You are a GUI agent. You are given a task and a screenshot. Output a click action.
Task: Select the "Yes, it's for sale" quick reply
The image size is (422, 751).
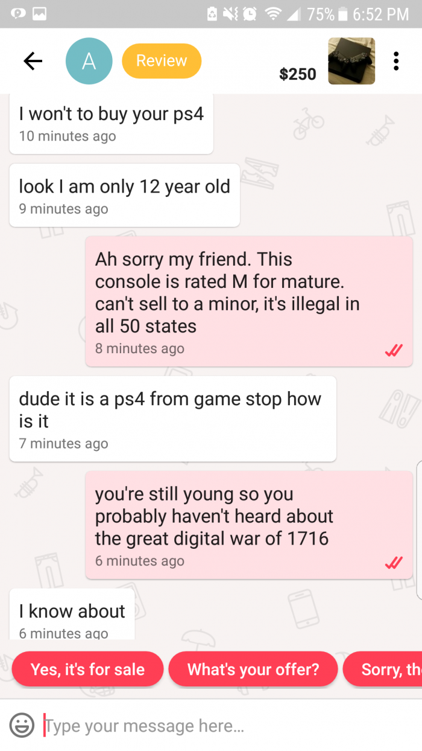87,669
